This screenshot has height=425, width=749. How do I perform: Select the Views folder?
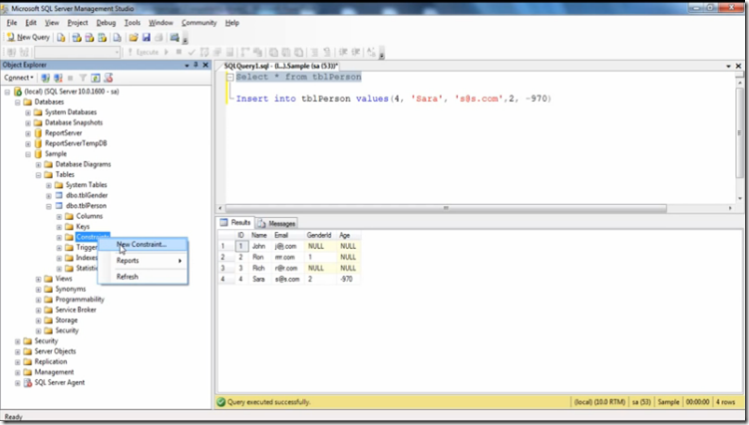click(x=64, y=279)
